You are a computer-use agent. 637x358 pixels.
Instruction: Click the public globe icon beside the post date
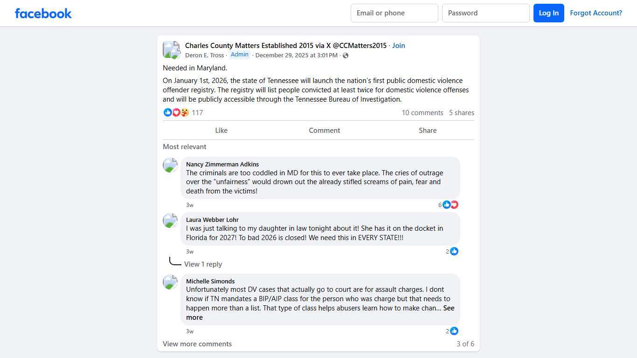click(x=346, y=55)
